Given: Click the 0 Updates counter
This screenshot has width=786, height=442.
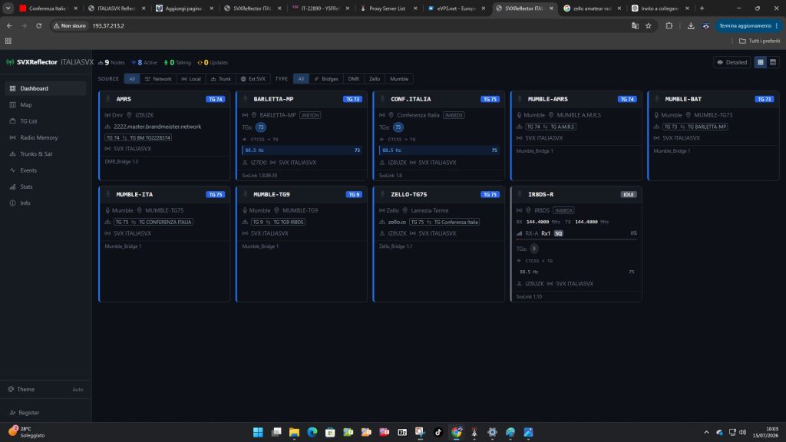Looking at the screenshot, I should (213, 63).
